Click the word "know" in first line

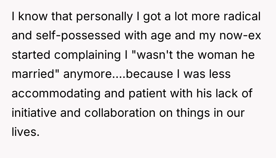tap(33, 16)
